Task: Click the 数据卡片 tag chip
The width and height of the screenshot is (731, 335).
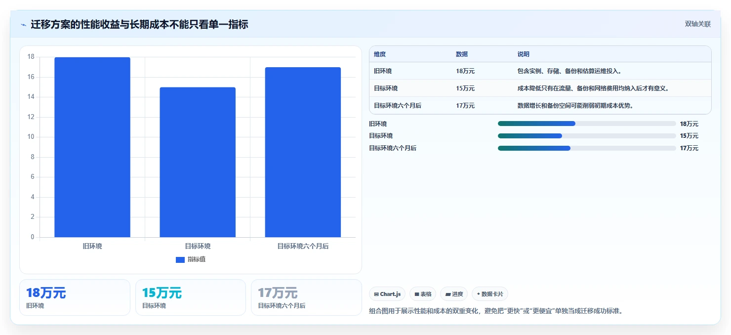Action: [490, 294]
